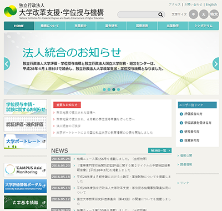Open the 大学ポートレート banner

click(26, 142)
